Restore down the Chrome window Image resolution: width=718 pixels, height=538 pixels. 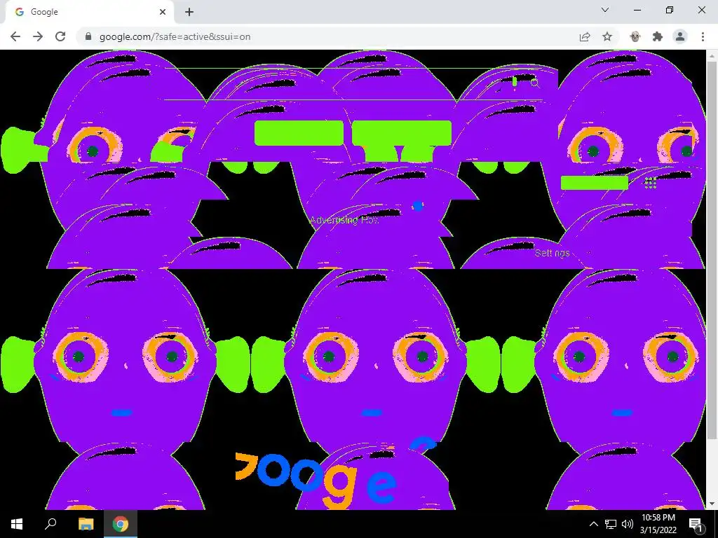[670, 10]
